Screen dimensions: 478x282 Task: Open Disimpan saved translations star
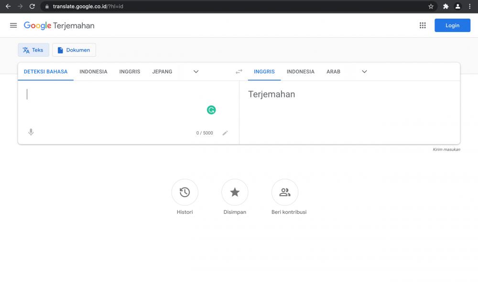tap(235, 192)
